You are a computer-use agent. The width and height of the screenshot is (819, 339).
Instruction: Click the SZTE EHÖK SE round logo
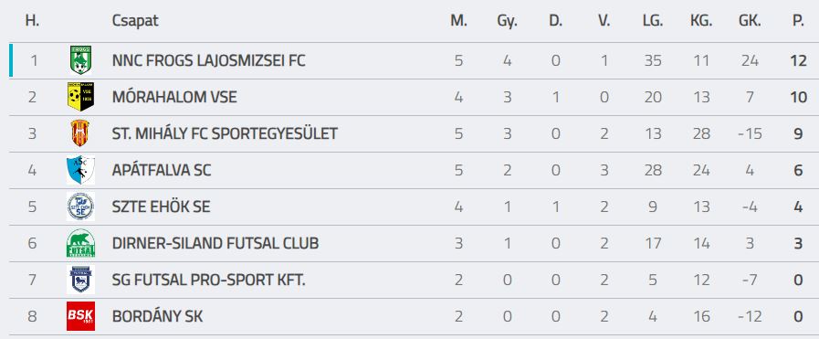coord(80,207)
